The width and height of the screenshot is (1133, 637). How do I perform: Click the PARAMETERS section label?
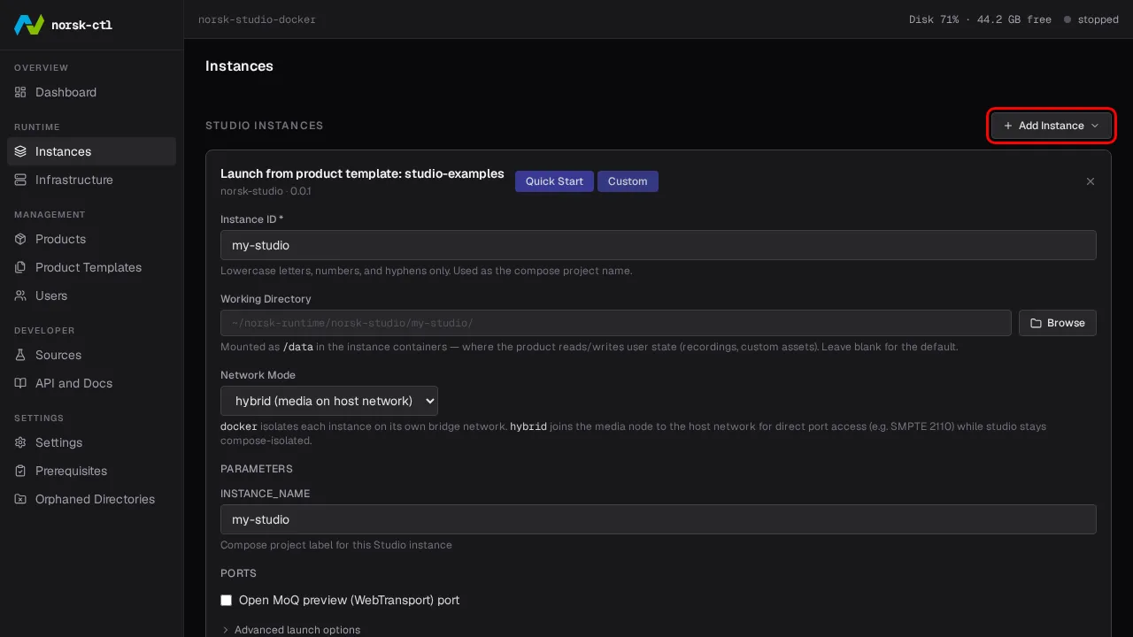tap(257, 469)
